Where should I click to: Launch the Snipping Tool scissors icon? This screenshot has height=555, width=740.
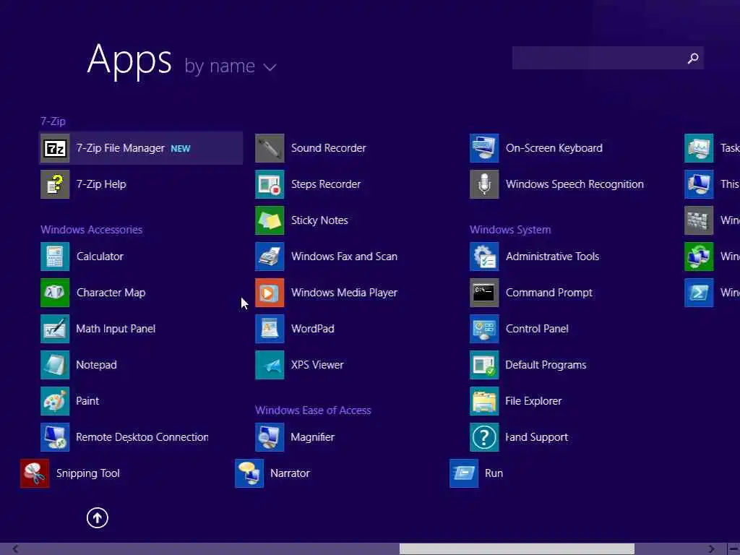(35, 473)
